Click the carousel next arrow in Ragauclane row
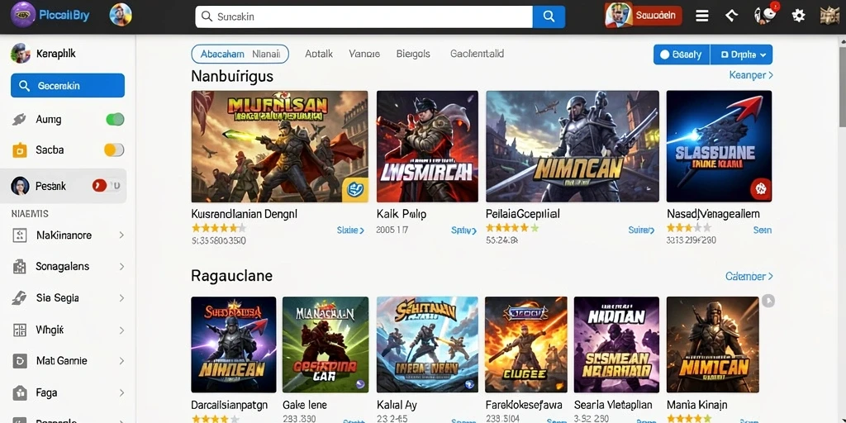846x423 pixels. coord(768,301)
